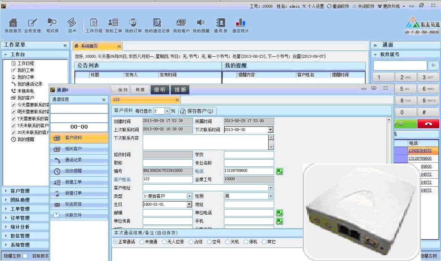Click phone number link 13426304572
Screen dimensions: 441x261
coord(420,151)
